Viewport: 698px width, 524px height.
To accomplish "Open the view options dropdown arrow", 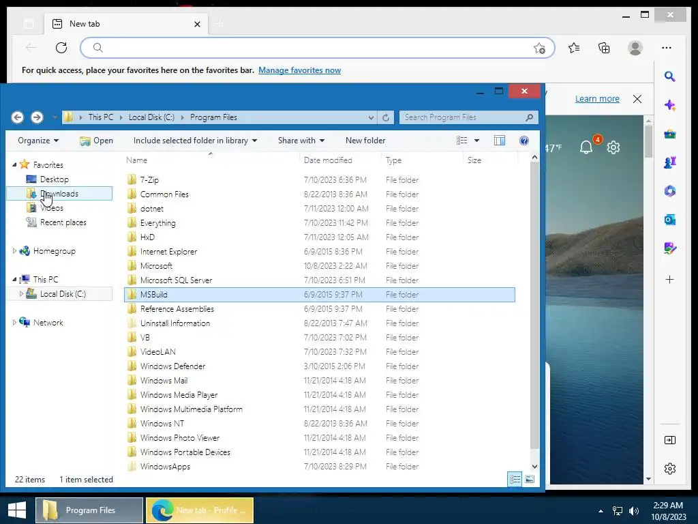I will coord(476,141).
